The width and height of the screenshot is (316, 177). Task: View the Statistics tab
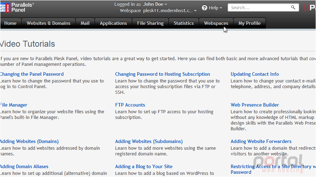pyautogui.click(x=184, y=23)
